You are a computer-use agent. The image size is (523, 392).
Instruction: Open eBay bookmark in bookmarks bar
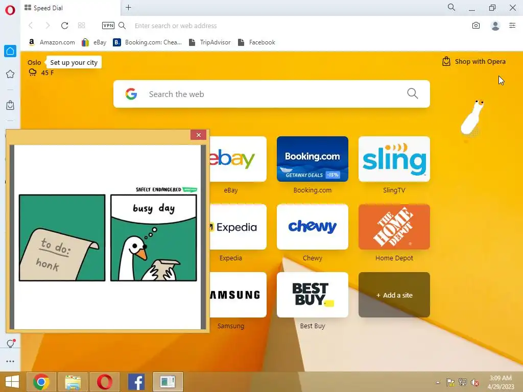click(x=94, y=42)
